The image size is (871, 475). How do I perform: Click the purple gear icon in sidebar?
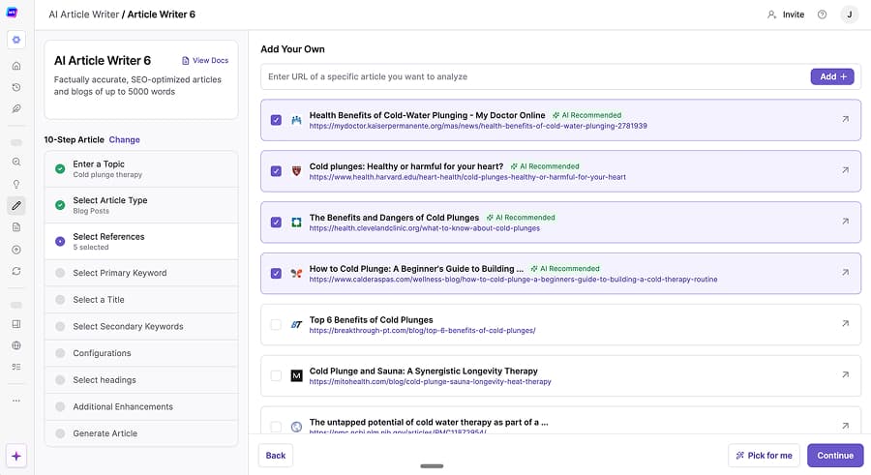(16, 40)
